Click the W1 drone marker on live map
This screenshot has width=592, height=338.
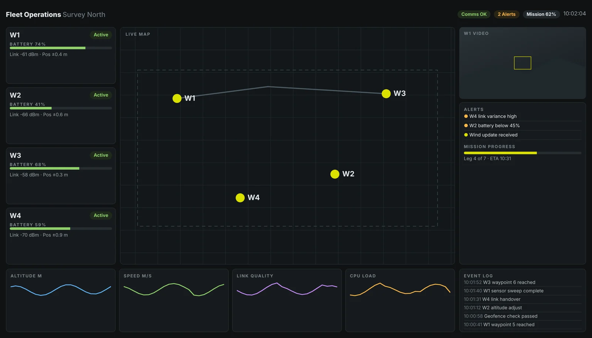point(177,98)
